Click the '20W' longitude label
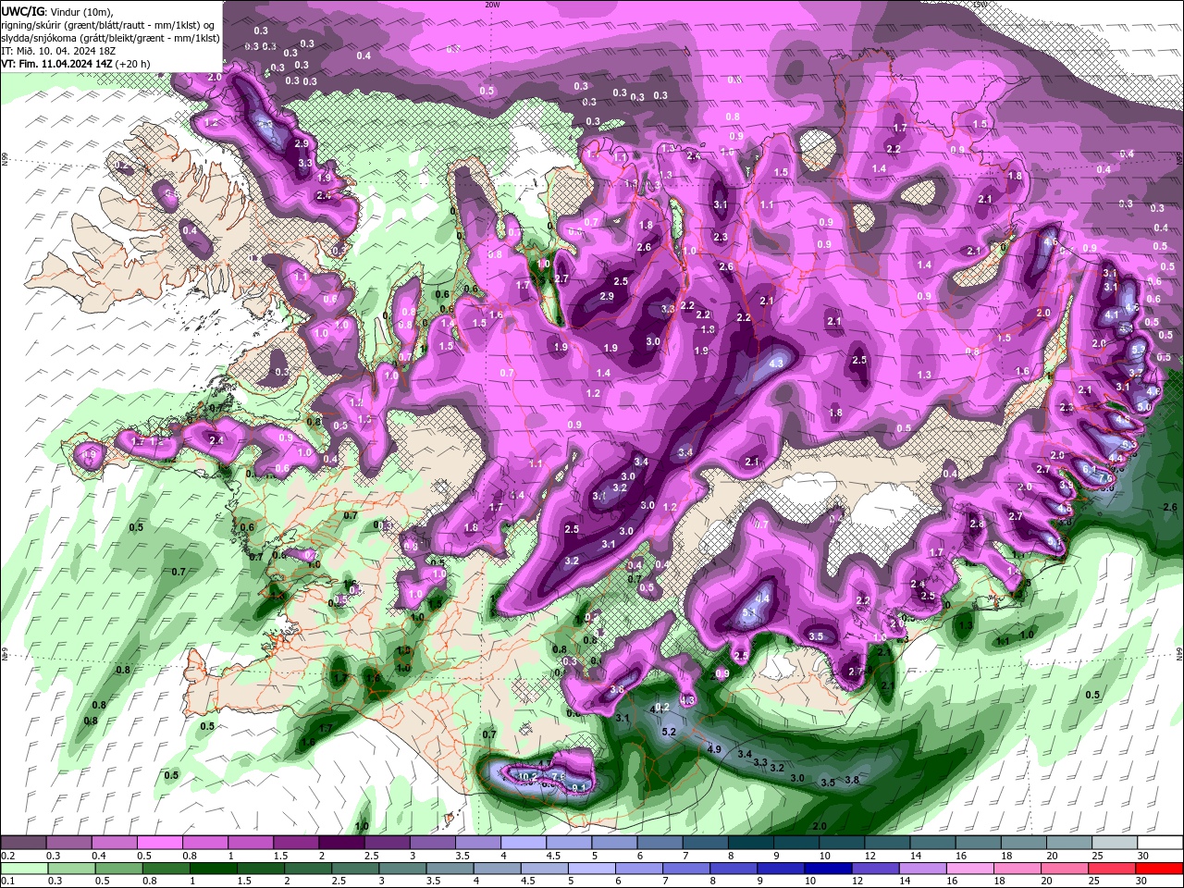Viewport: 1184px width, 888px height. coord(492,4)
